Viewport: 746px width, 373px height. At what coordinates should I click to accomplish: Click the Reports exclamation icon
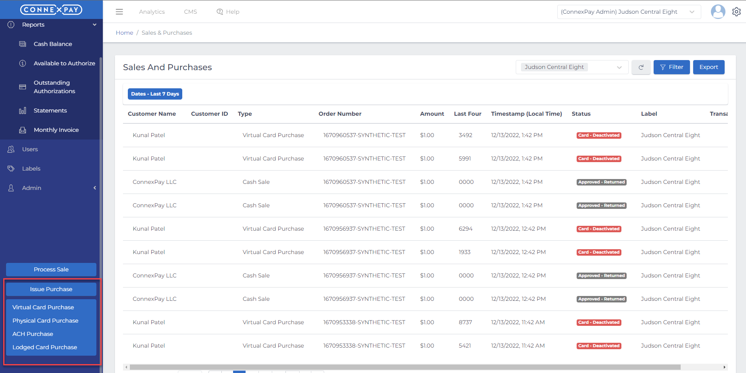(x=11, y=25)
